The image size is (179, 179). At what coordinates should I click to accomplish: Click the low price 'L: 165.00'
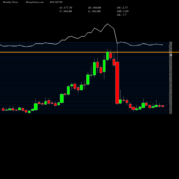coord(95,11)
